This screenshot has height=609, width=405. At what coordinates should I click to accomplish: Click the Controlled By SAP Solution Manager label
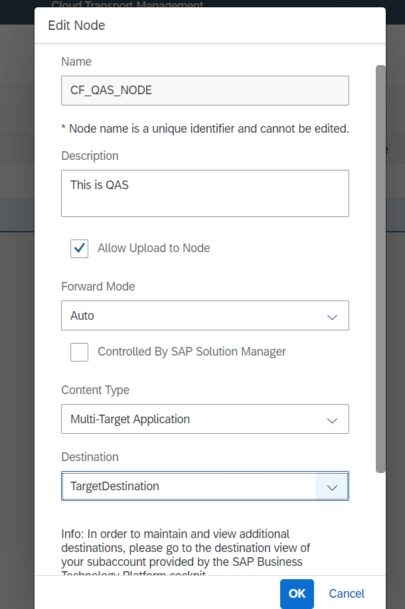(x=191, y=352)
